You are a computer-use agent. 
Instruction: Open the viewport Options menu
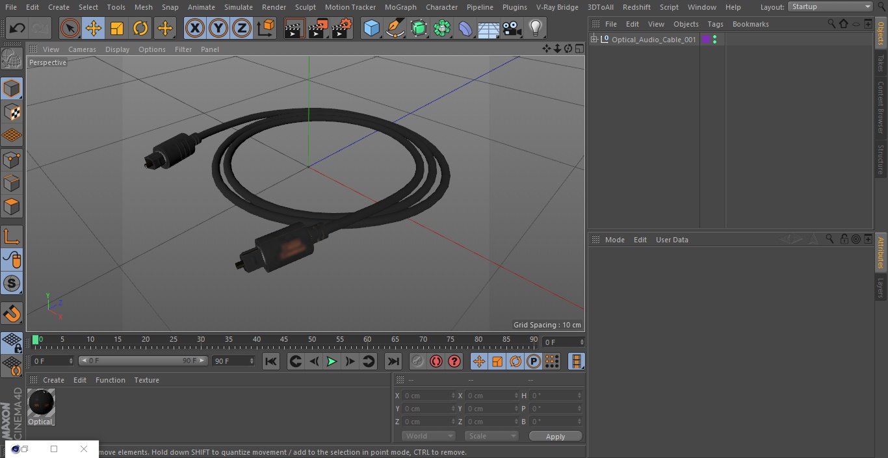point(152,49)
